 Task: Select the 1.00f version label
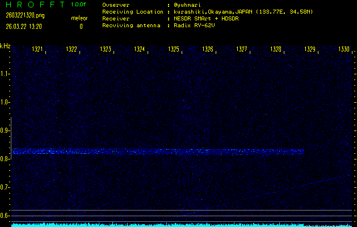[79, 5]
